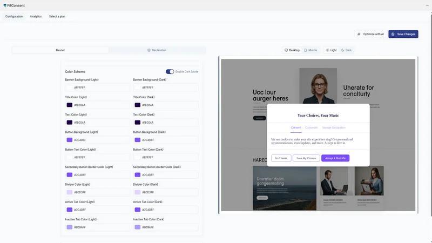This screenshot has height=243, width=432.
Task: Open Text Color (Light) swatch
Action: [x=70, y=123]
